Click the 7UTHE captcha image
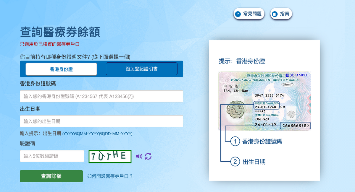 110,156
